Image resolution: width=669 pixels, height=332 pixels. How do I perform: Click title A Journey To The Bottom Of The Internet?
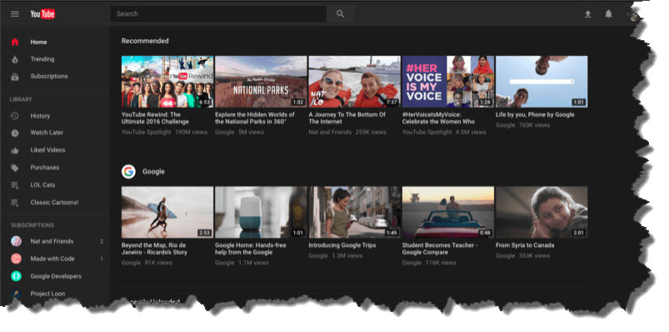click(347, 118)
